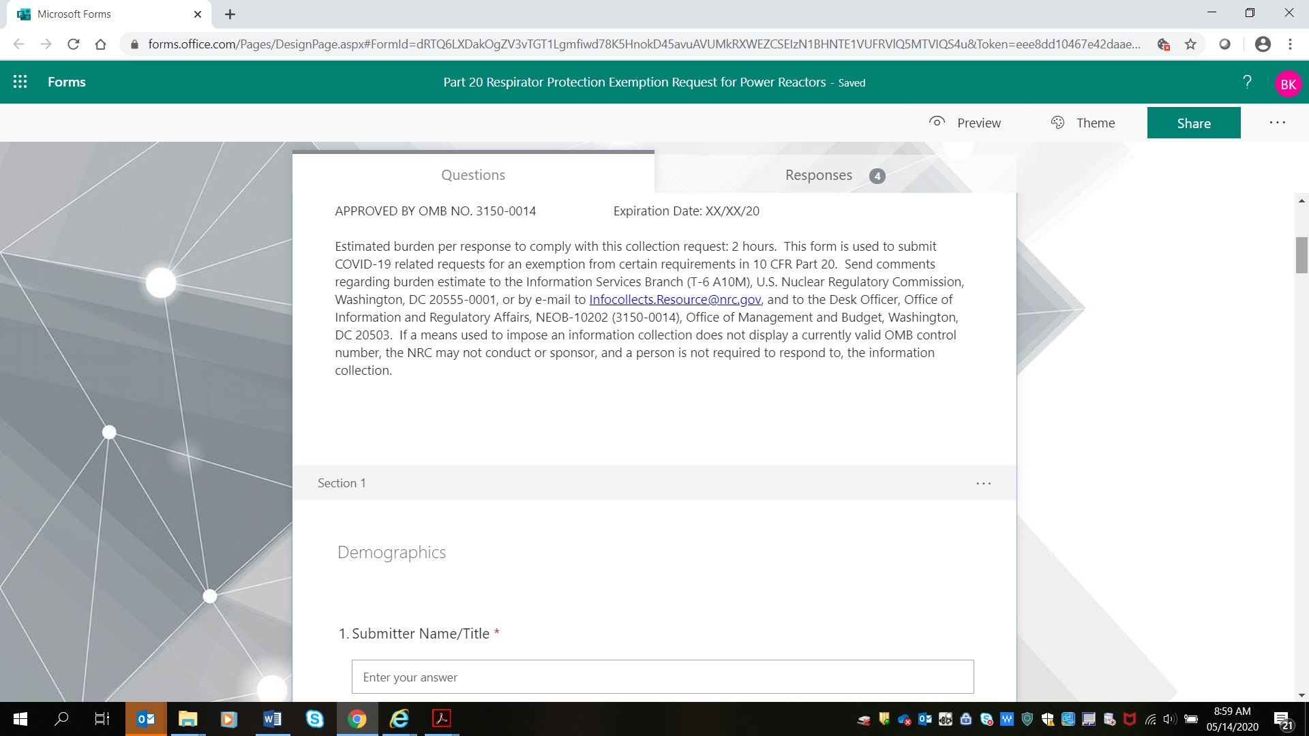Screen dimensions: 1309x736
Task: Open Word from the taskbar
Action: [272, 719]
